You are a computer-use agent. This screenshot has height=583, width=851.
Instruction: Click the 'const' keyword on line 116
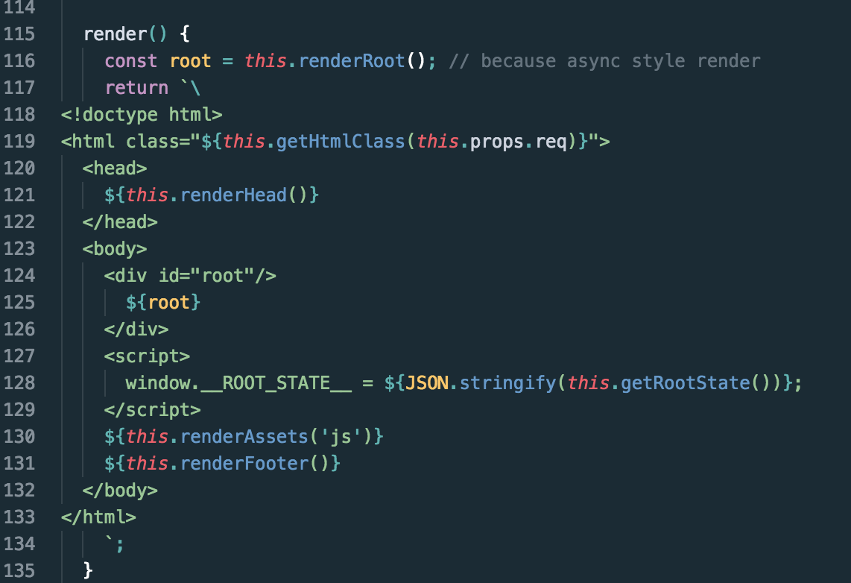pos(131,61)
